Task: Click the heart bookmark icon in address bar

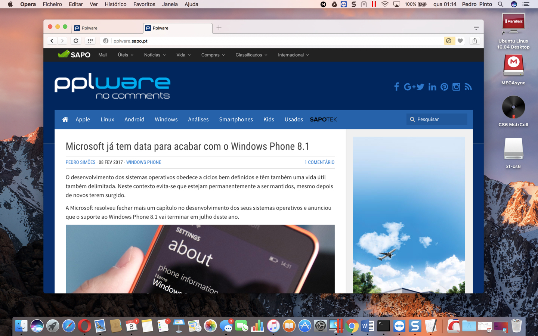Action: tap(460, 41)
